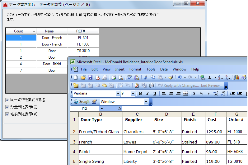Select column B header in Excel

pyautogui.click(x=101, y=114)
